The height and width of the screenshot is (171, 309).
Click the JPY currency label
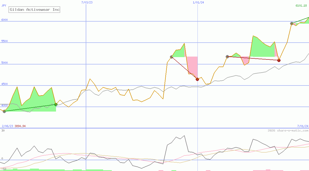pyautogui.click(x=4, y=6)
